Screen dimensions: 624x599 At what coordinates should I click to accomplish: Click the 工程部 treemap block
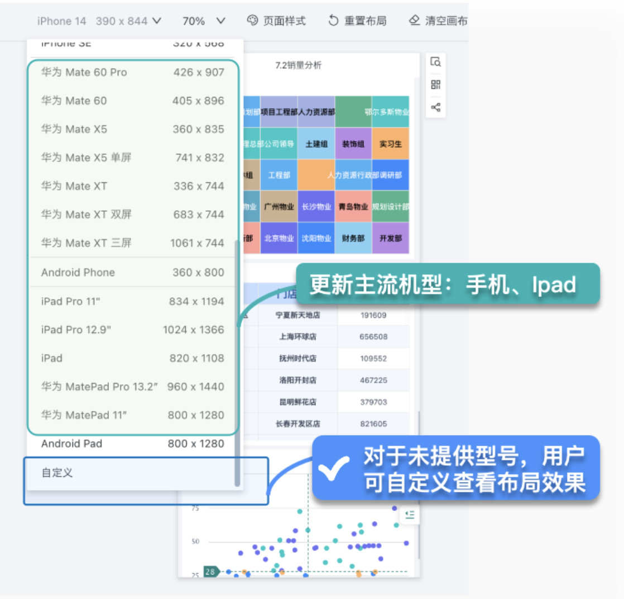click(x=279, y=175)
